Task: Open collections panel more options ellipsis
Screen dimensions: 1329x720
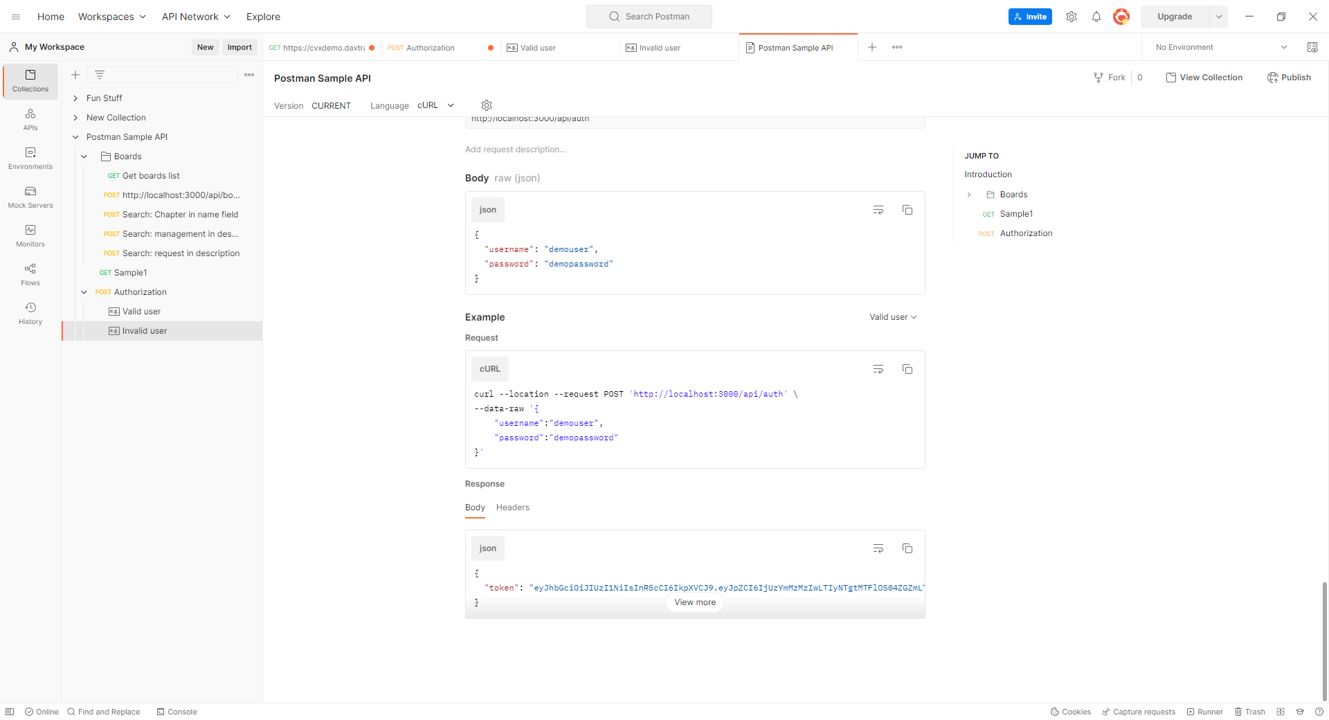Action: 249,75
